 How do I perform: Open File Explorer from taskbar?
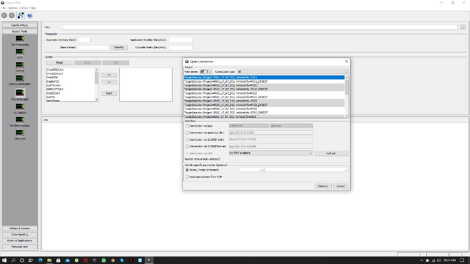(x=49, y=260)
